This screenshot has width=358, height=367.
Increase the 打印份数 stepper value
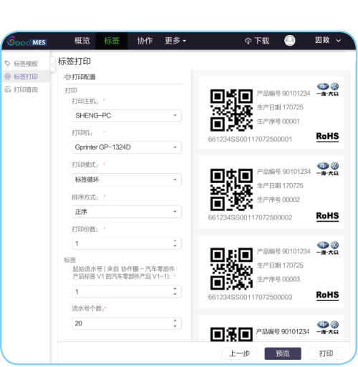click(x=175, y=241)
